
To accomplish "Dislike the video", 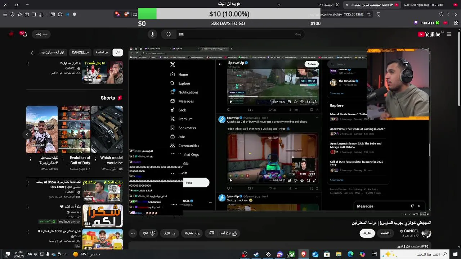I will click(211, 233).
